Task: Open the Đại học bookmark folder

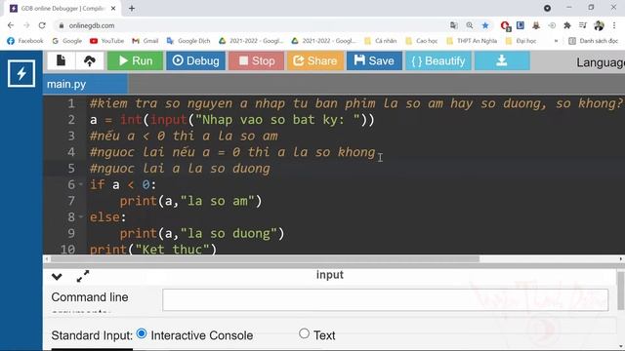Action: (x=521, y=41)
